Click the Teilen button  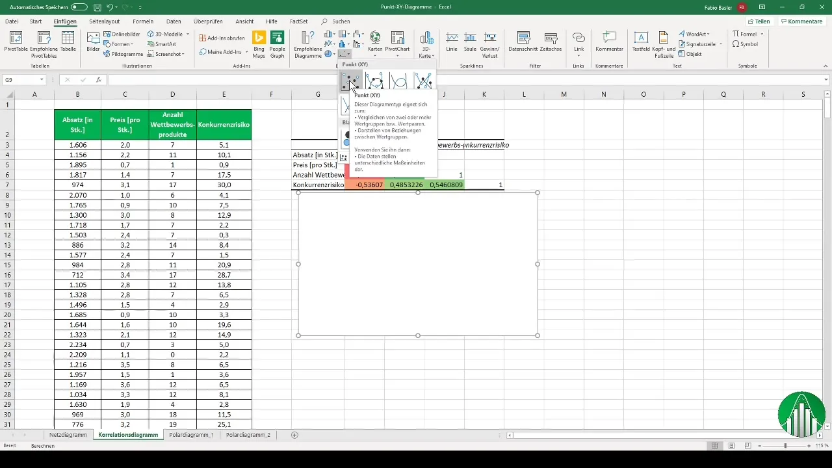759,21
